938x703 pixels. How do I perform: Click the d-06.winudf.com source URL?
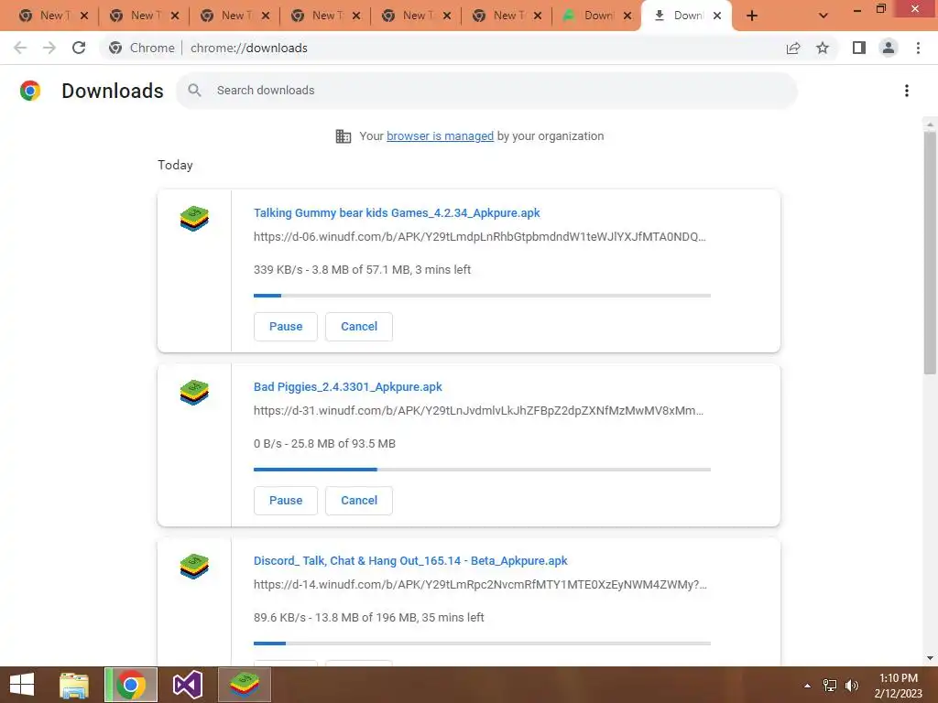click(x=480, y=237)
